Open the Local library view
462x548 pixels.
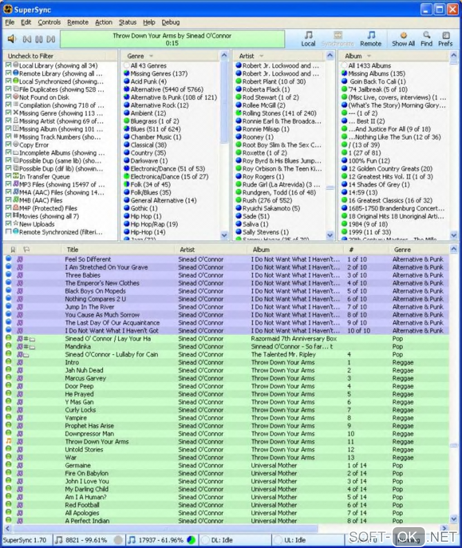point(308,39)
